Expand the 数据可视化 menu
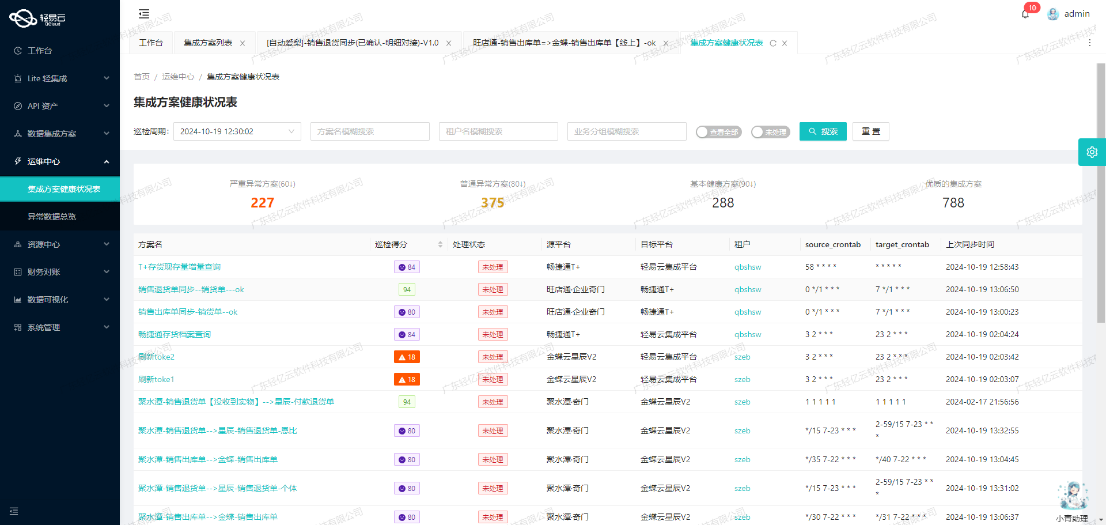 point(107,300)
